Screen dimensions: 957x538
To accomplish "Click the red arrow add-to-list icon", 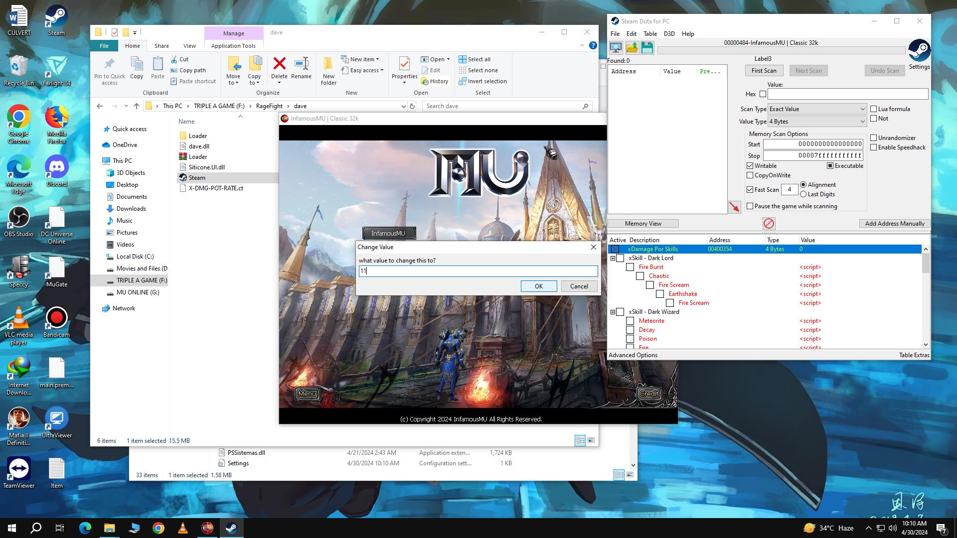I will tap(734, 207).
